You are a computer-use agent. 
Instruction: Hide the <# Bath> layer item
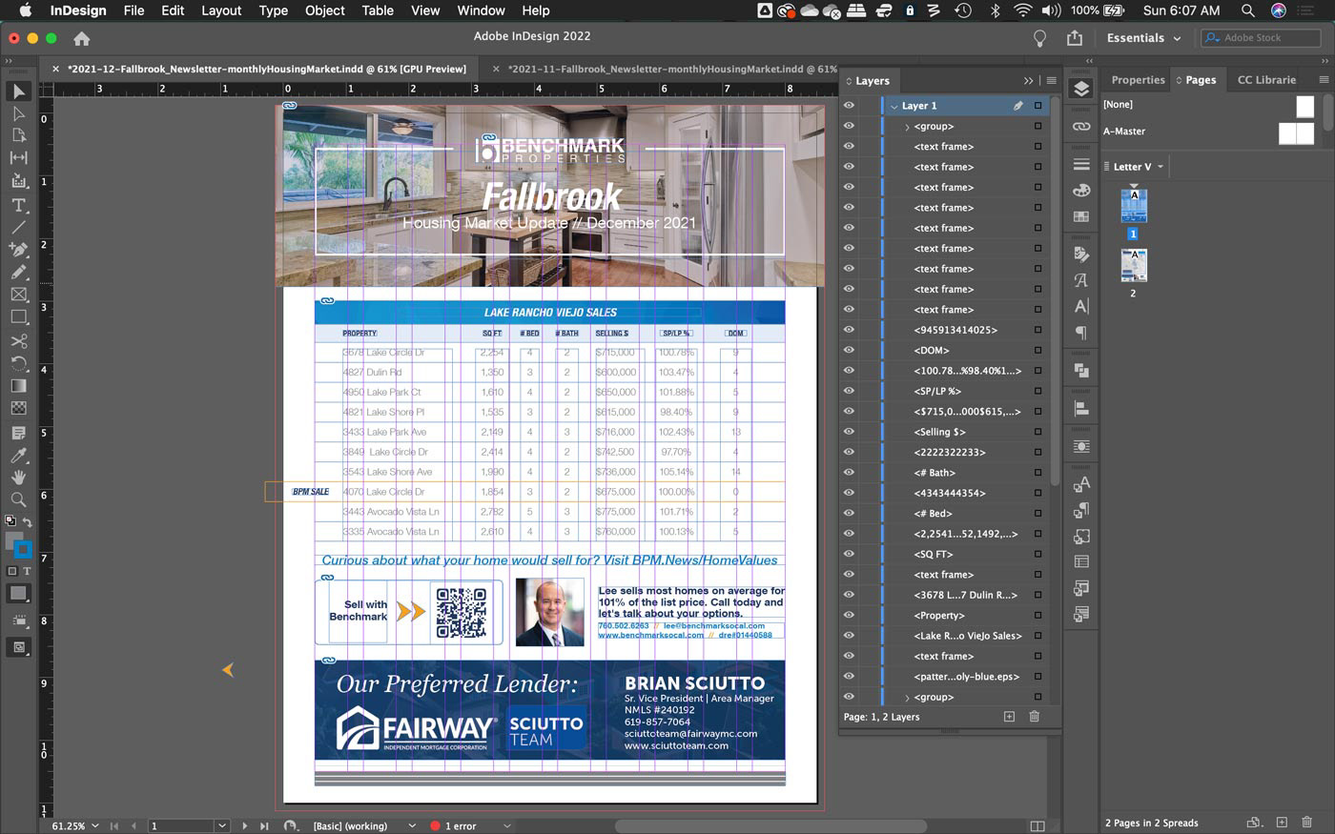point(849,472)
